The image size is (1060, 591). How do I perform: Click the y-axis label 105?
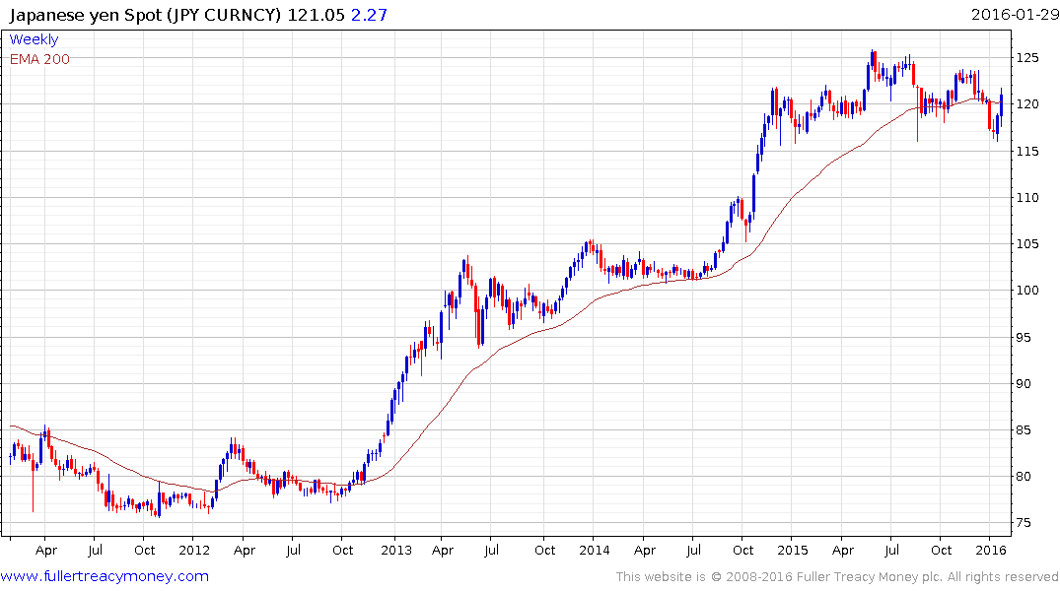(1027, 244)
